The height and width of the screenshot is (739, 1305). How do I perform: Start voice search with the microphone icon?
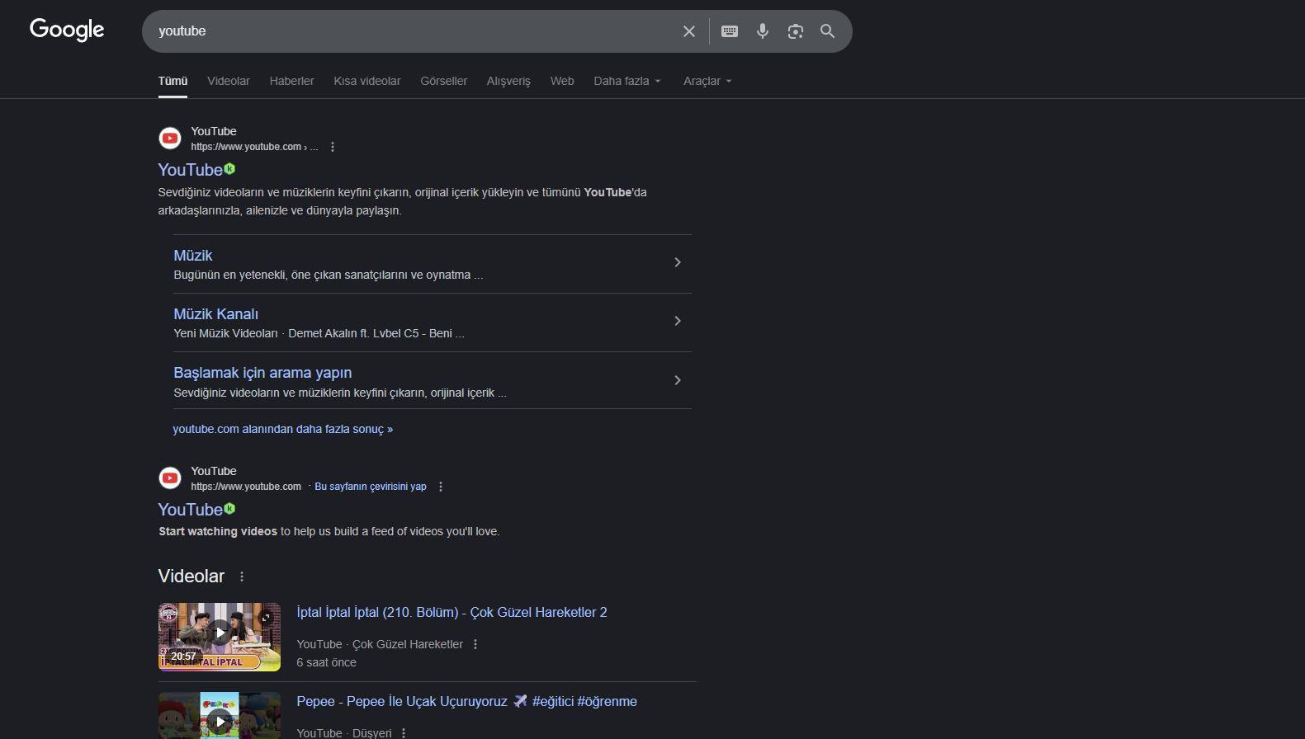[763, 31]
